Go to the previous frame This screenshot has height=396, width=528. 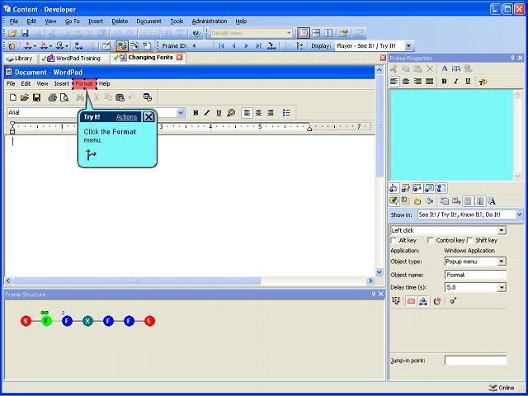point(233,46)
